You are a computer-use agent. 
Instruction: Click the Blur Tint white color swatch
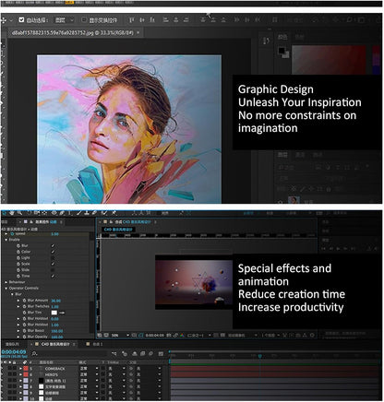pos(54,313)
